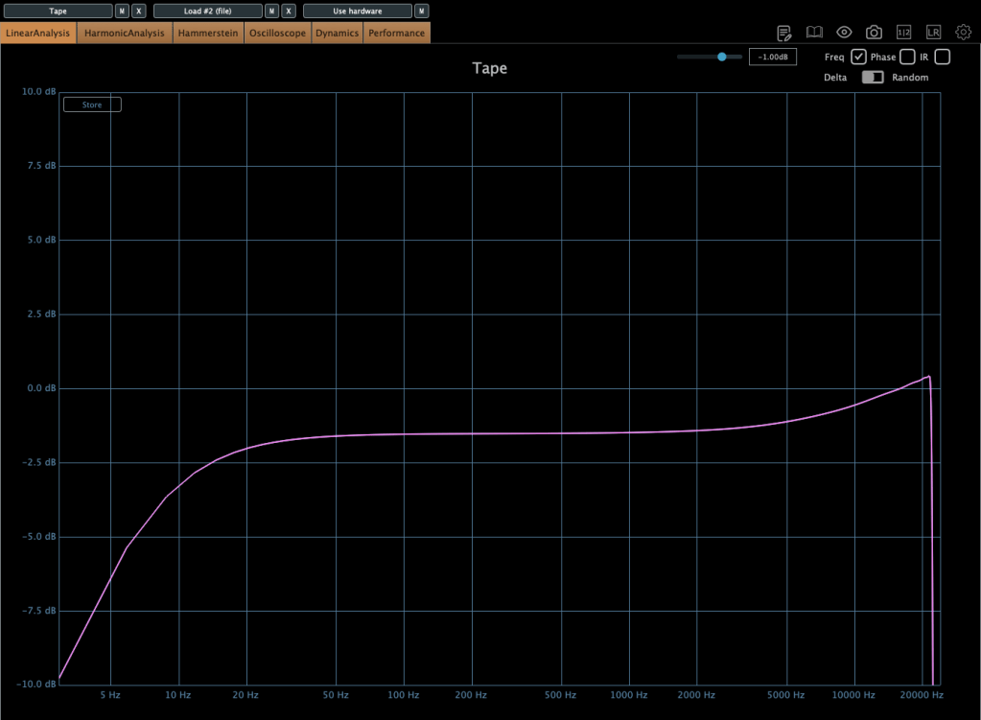
Task: Open settings with the gear icon
Action: pos(963,33)
